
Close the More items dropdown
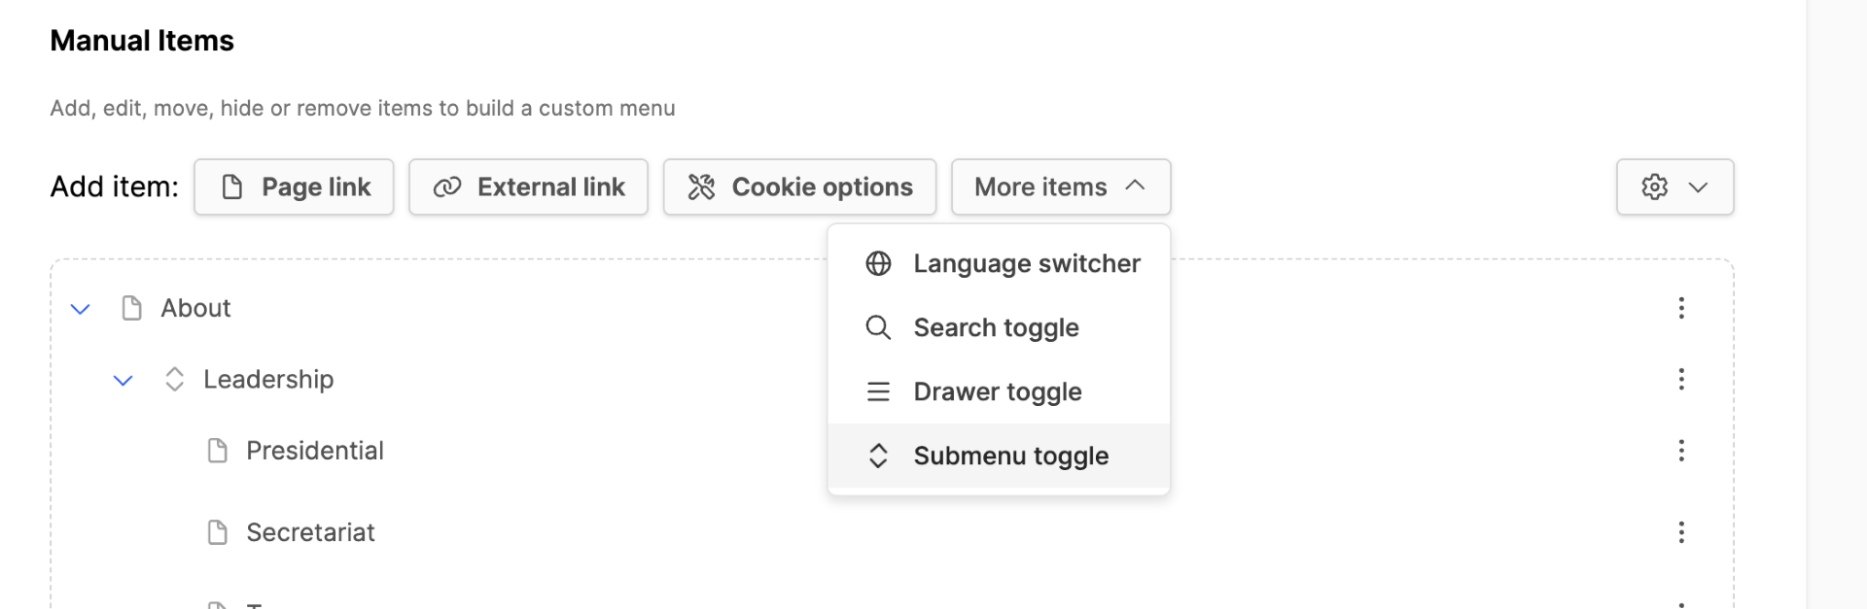click(x=1060, y=186)
